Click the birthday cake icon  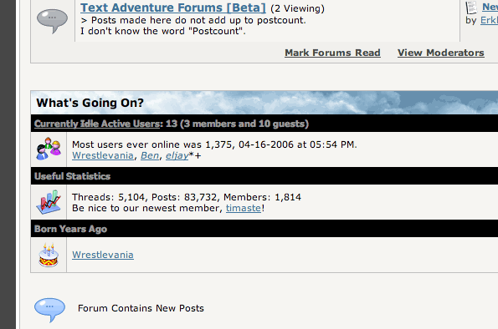pos(49,256)
